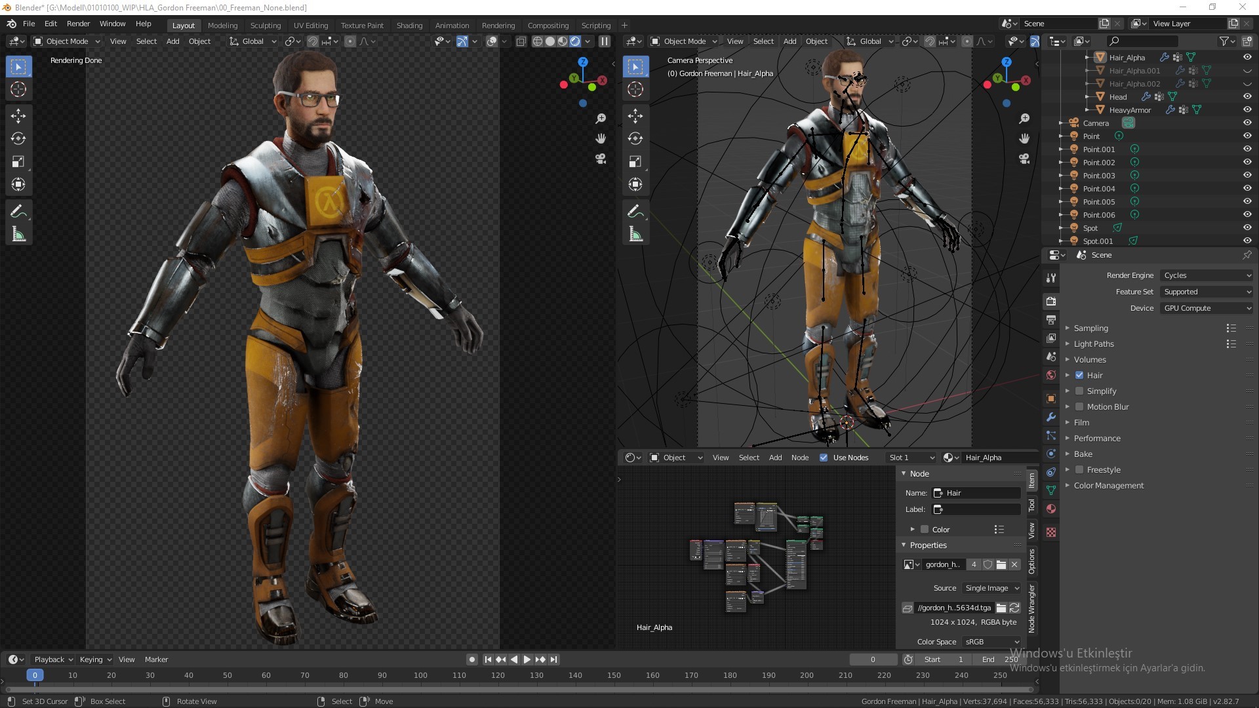Image resolution: width=1259 pixels, height=708 pixels.
Task: Expand the Light Paths panel
Action: pos(1093,344)
